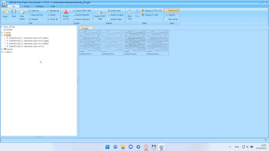Reload all open files
269x151 pixels.
tap(53, 10)
